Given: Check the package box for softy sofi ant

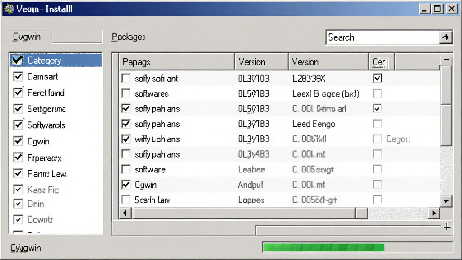Looking at the screenshot, I should (126, 79).
